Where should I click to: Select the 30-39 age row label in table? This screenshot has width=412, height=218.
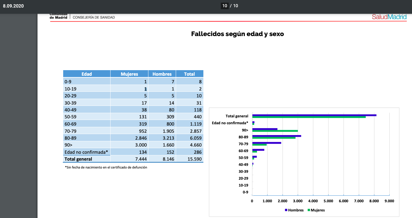pyautogui.click(x=70, y=103)
